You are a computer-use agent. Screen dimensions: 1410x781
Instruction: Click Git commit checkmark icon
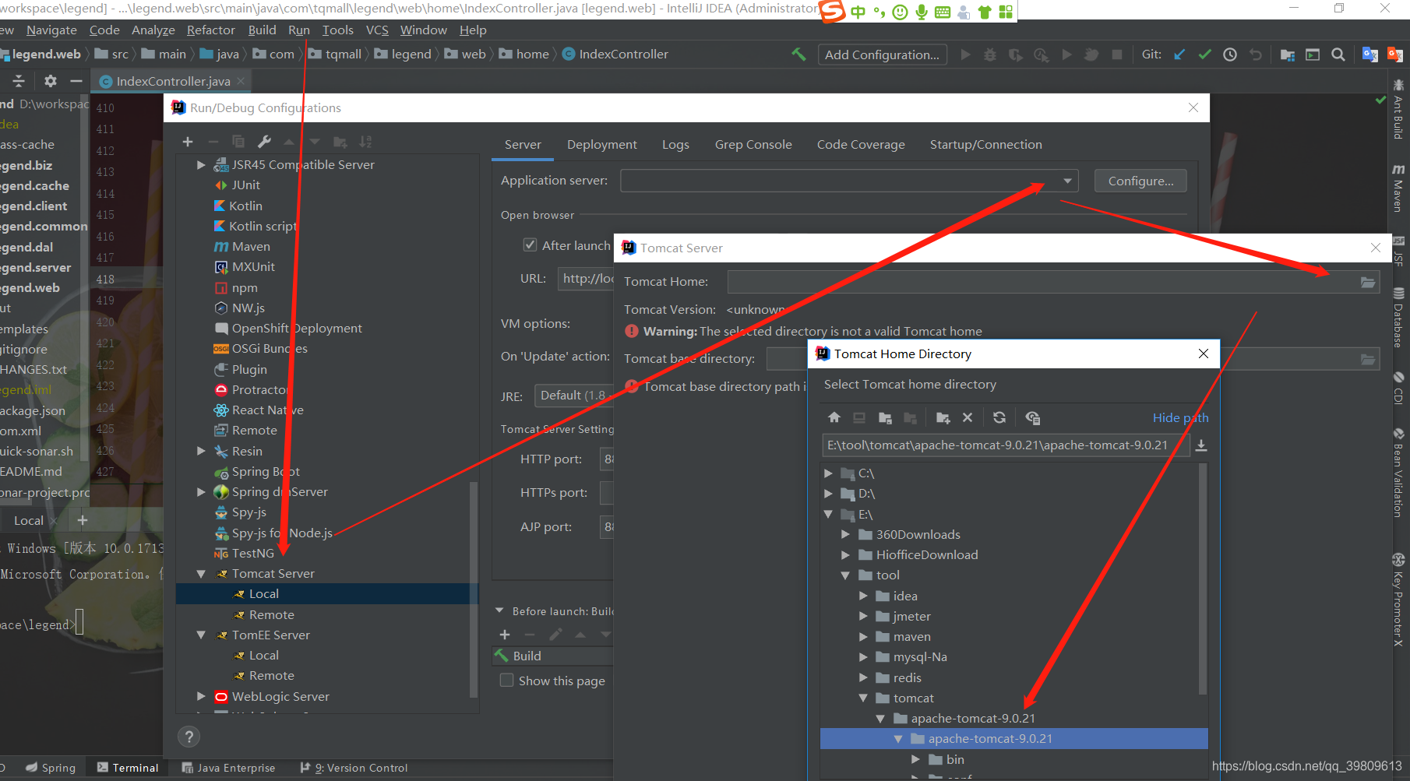pos(1205,55)
